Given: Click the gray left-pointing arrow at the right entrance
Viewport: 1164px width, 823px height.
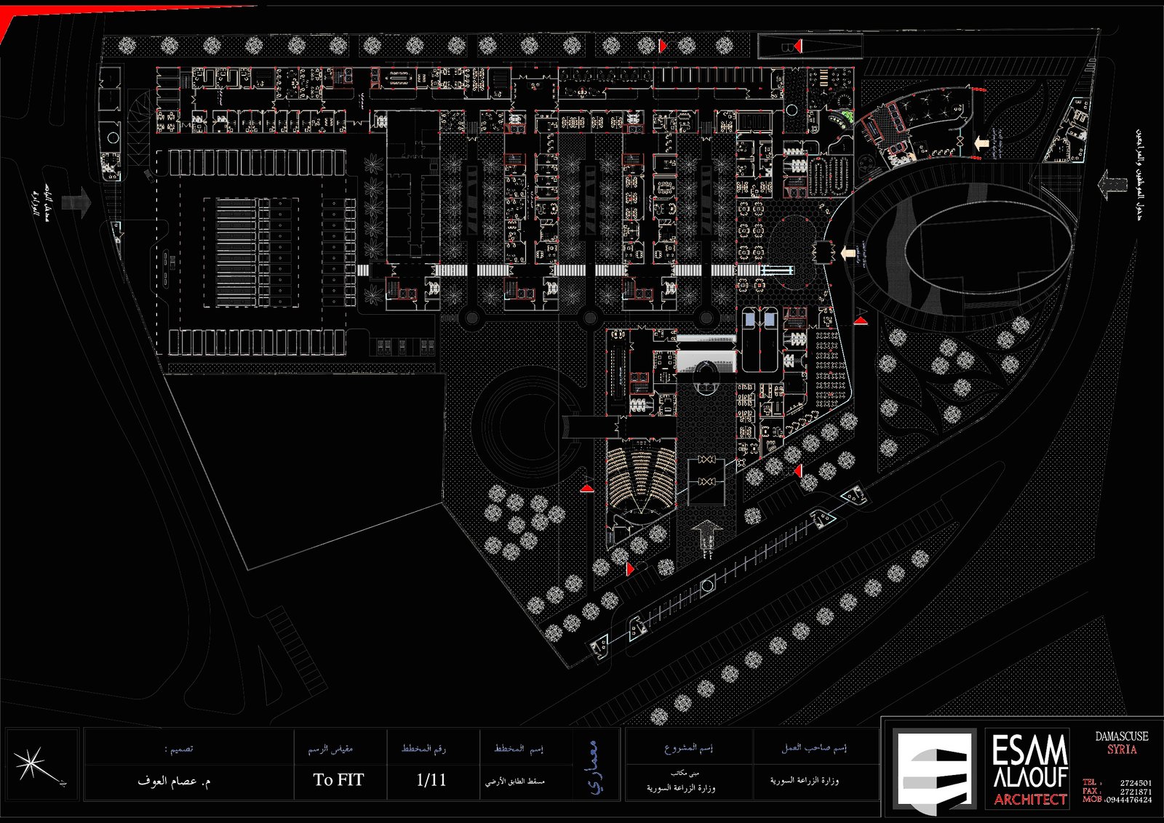Looking at the screenshot, I should point(1112,184).
